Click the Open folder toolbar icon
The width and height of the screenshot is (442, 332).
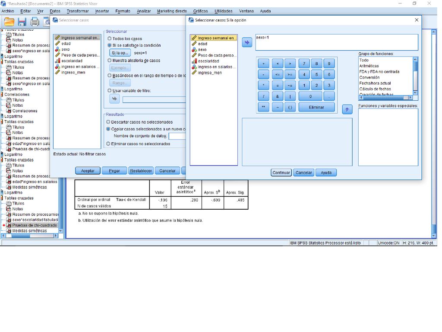[x=9, y=22]
